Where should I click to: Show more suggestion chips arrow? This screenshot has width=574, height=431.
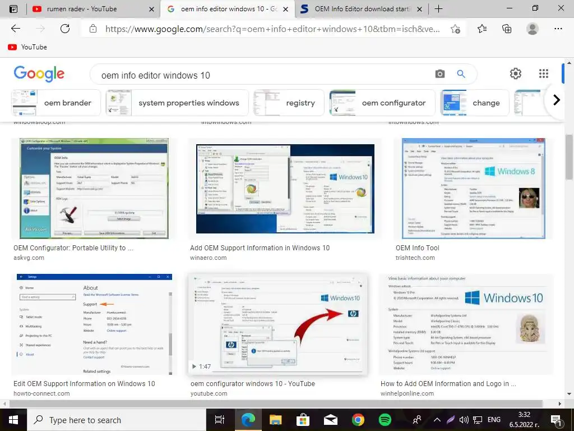pos(556,100)
